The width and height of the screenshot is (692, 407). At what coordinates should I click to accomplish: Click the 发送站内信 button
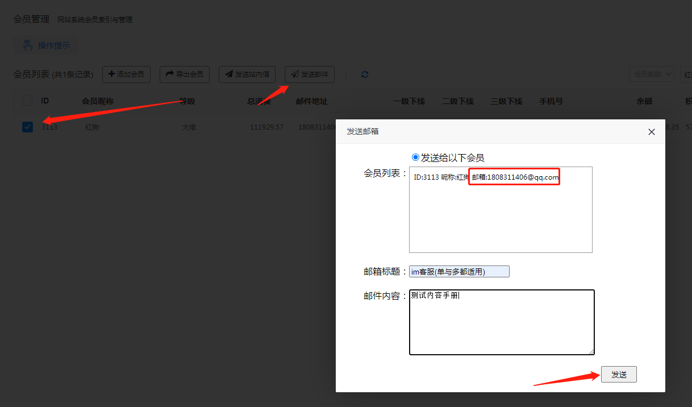point(247,74)
